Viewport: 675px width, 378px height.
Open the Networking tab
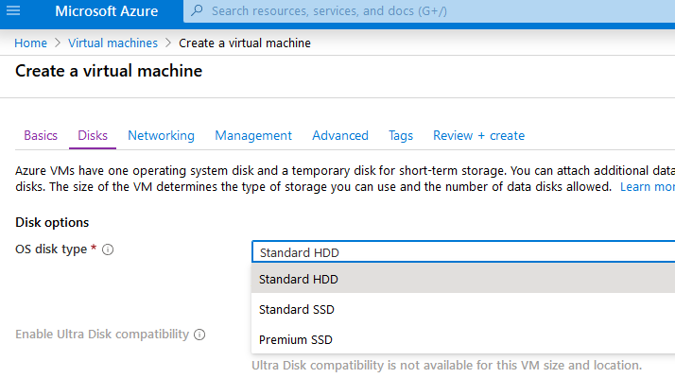tap(161, 135)
